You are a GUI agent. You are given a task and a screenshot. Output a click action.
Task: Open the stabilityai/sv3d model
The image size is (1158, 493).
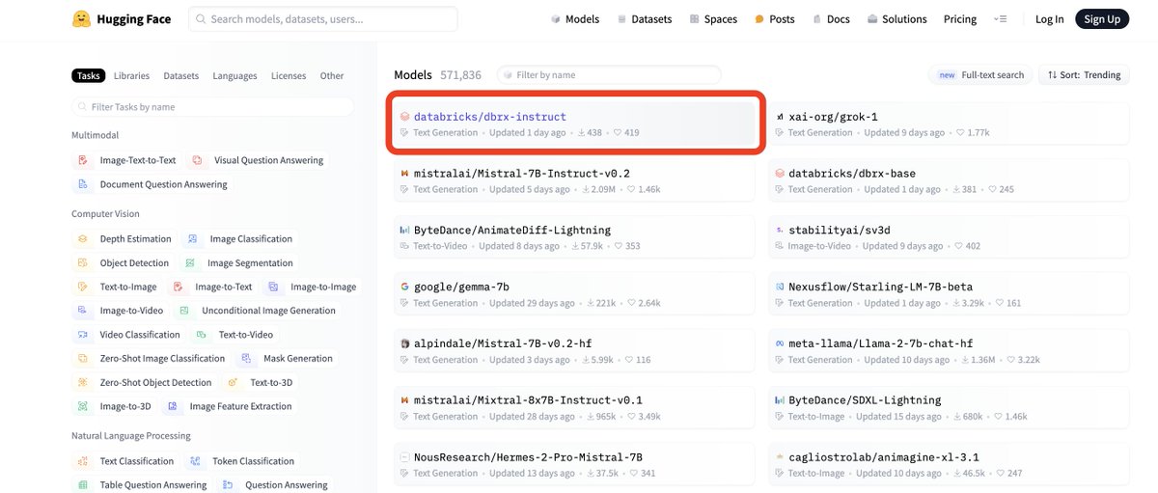point(949,237)
